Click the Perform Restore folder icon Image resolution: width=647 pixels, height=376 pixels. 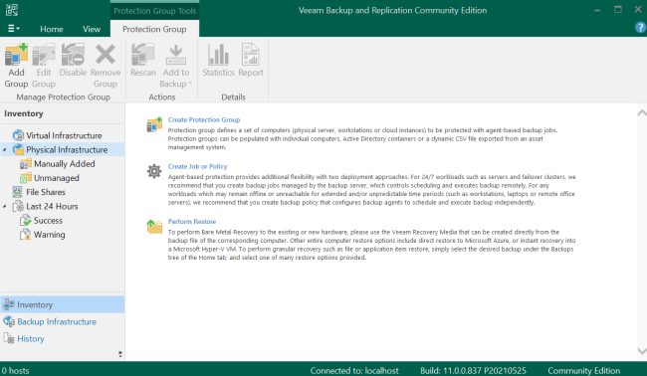pos(154,226)
